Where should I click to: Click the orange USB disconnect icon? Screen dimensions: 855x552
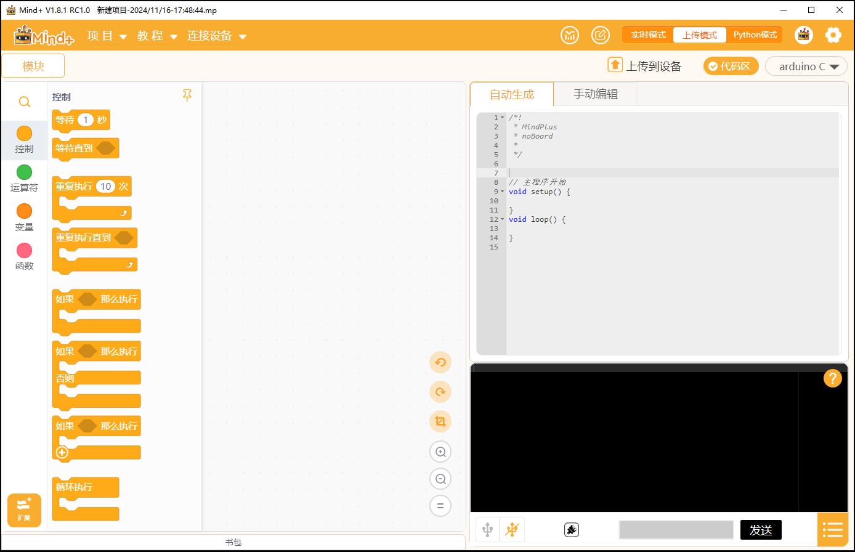coord(512,529)
